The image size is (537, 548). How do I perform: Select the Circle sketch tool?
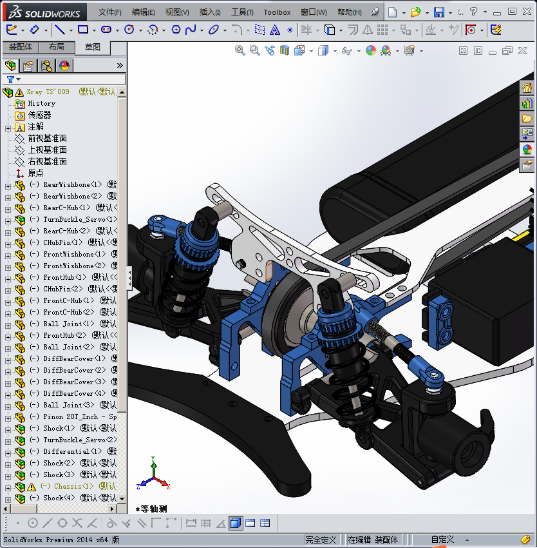click(129, 30)
